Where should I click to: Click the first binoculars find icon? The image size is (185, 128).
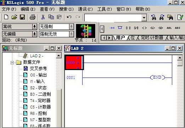(153, 17)
